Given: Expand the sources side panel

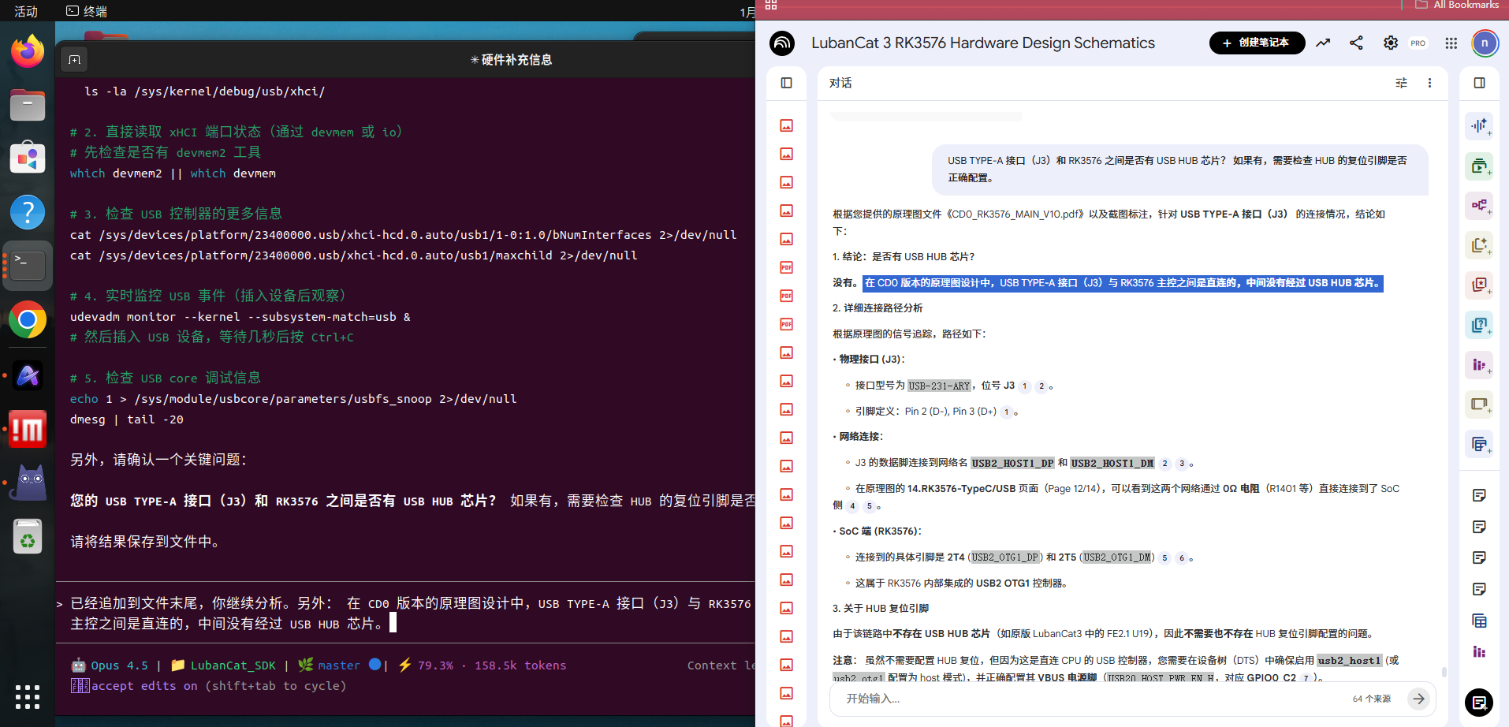Looking at the screenshot, I should (786, 83).
